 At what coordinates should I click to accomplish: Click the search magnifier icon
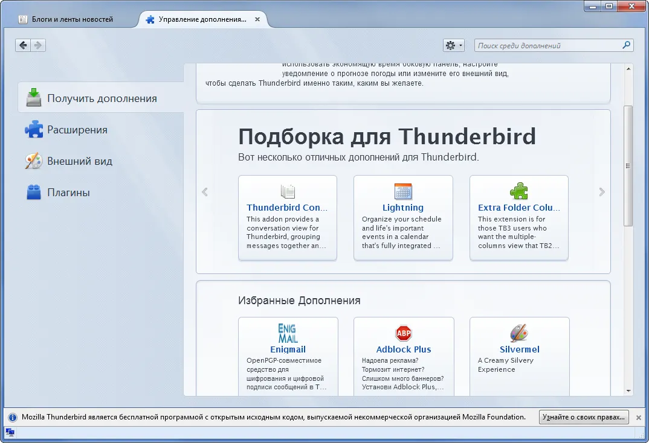(626, 45)
